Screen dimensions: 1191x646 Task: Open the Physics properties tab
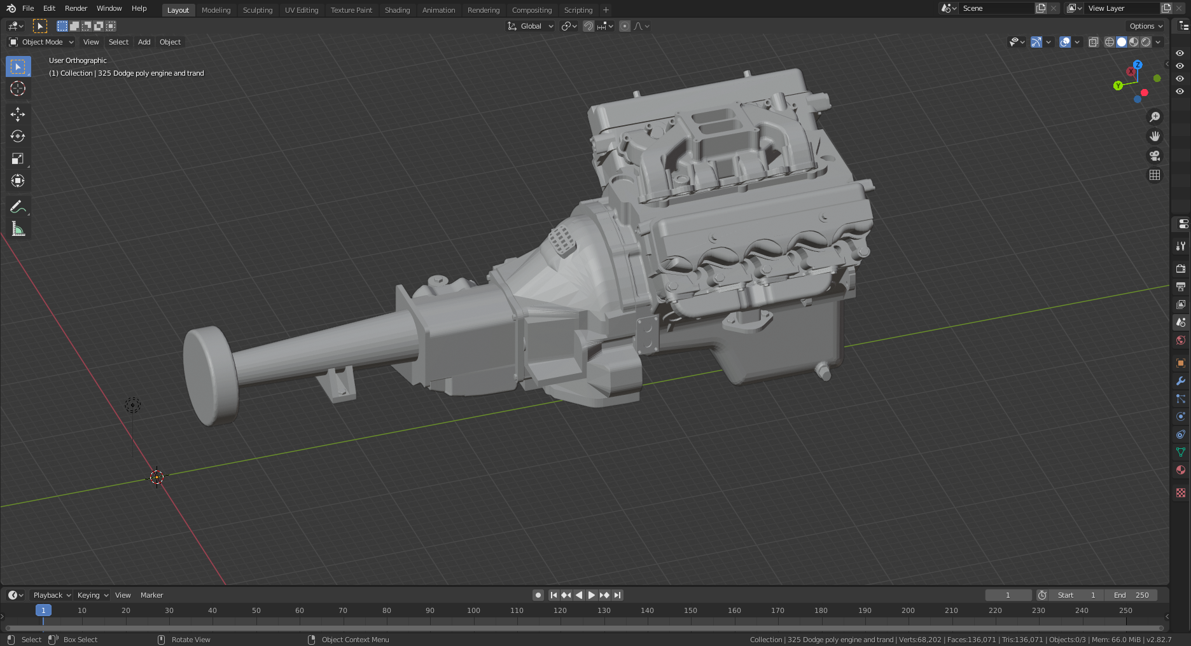pyautogui.click(x=1181, y=416)
